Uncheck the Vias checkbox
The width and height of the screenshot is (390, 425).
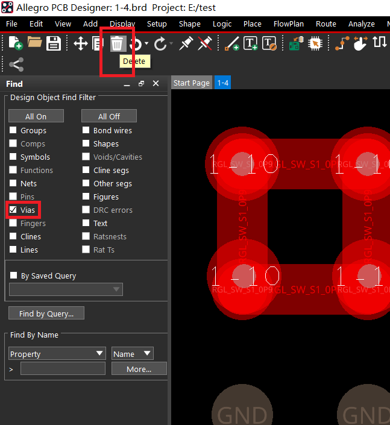[x=13, y=210]
